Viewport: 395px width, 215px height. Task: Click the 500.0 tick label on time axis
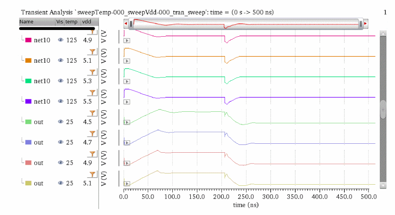tap(369, 196)
